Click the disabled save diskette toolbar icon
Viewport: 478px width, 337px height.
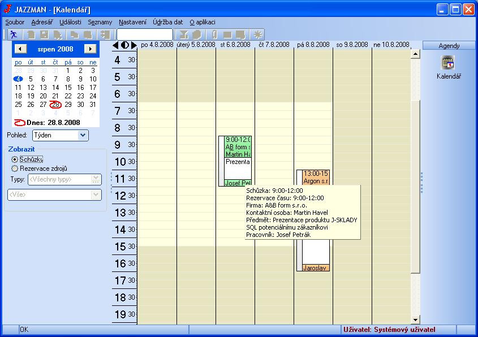point(45,34)
